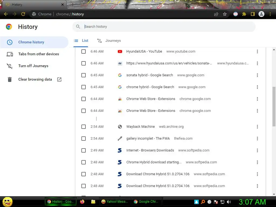Click the Hyundai favicon beside sonata URL
The width and height of the screenshot is (276, 207).
tap(120, 63)
